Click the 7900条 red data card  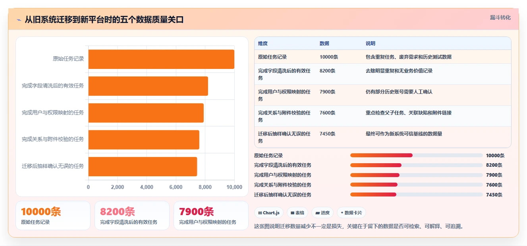click(211, 215)
